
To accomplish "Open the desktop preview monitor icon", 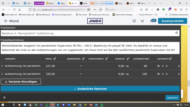I will pyautogui.click(x=134, y=21).
